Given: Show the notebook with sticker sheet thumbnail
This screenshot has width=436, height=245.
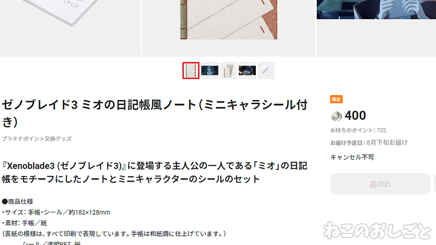Looking at the screenshot, I should (229, 70).
